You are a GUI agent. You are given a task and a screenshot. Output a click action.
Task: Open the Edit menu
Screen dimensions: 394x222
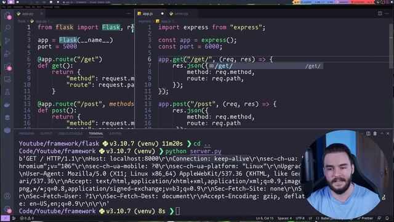click(9, 7)
